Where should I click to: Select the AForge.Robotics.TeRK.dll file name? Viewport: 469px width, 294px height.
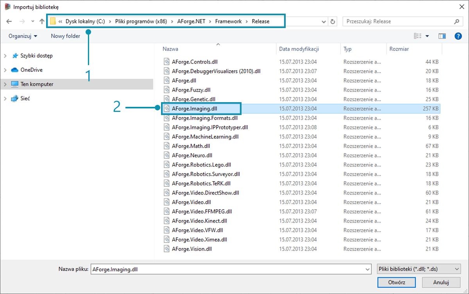pyautogui.click(x=201, y=183)
